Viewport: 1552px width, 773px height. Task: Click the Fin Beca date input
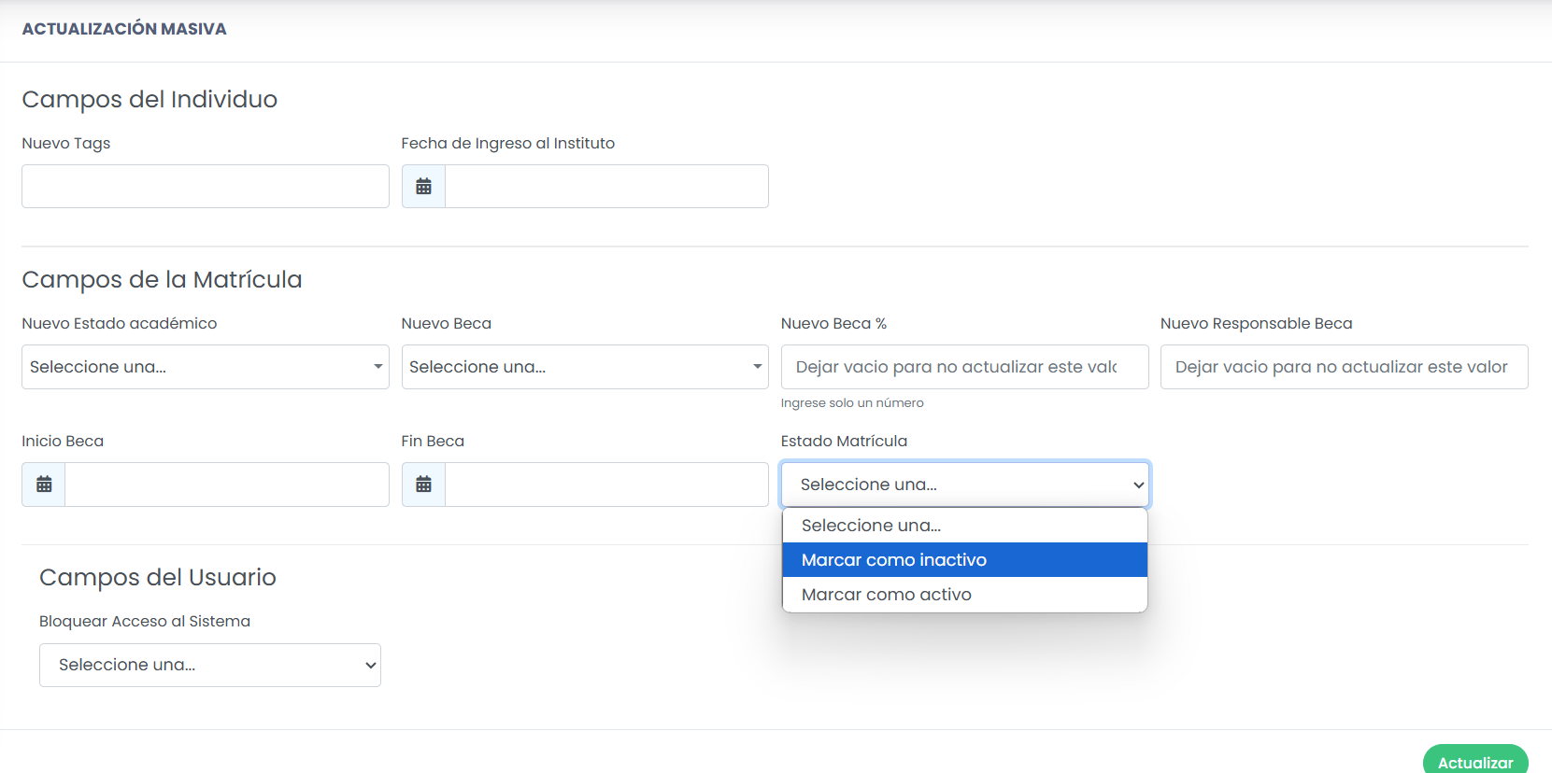coord(606,485)
